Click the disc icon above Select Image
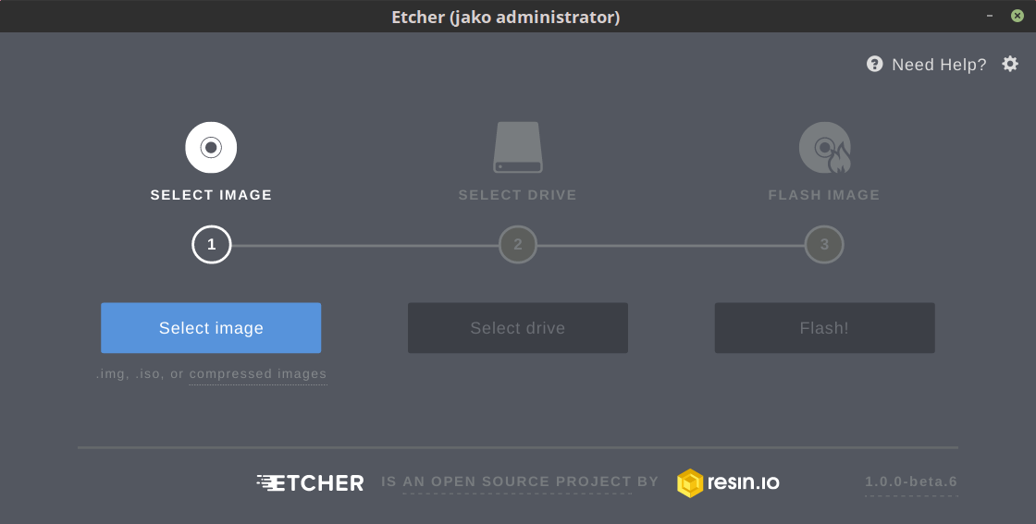The width and height of the screenshot is (1036, 524). click(211, 147)
